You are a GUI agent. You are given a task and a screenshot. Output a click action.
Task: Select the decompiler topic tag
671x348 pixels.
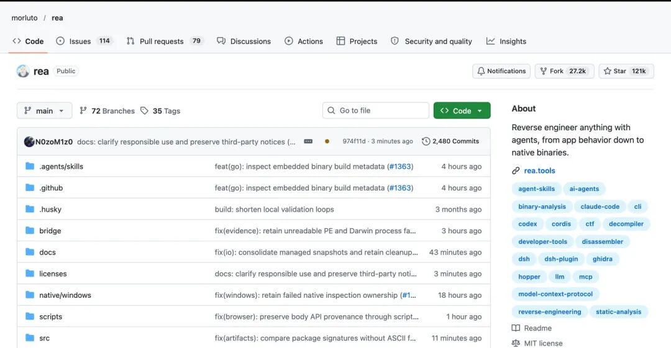626,223
